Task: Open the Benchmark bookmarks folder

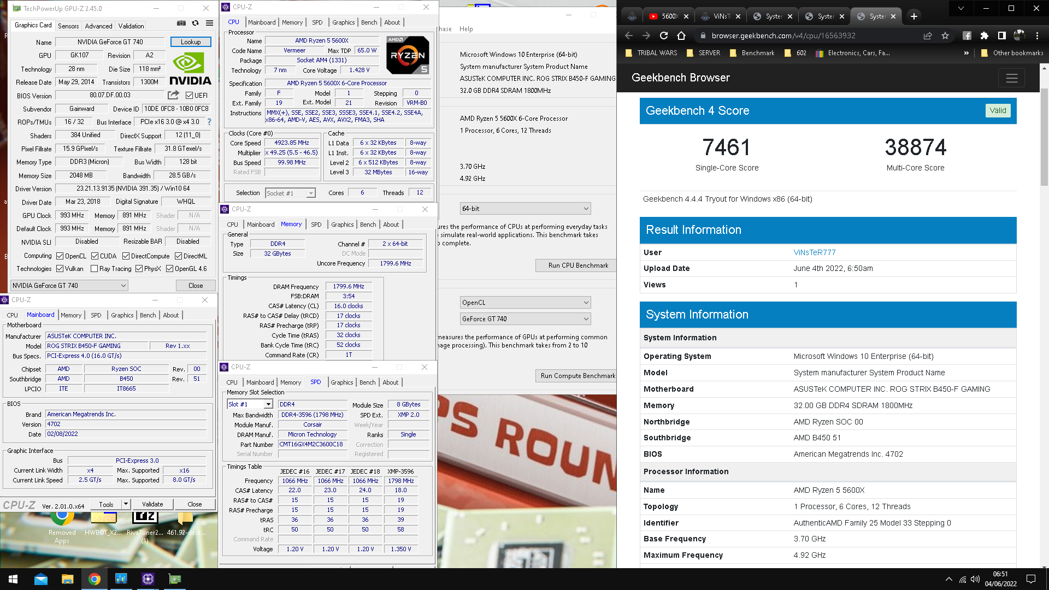Action: click(752, 53)
